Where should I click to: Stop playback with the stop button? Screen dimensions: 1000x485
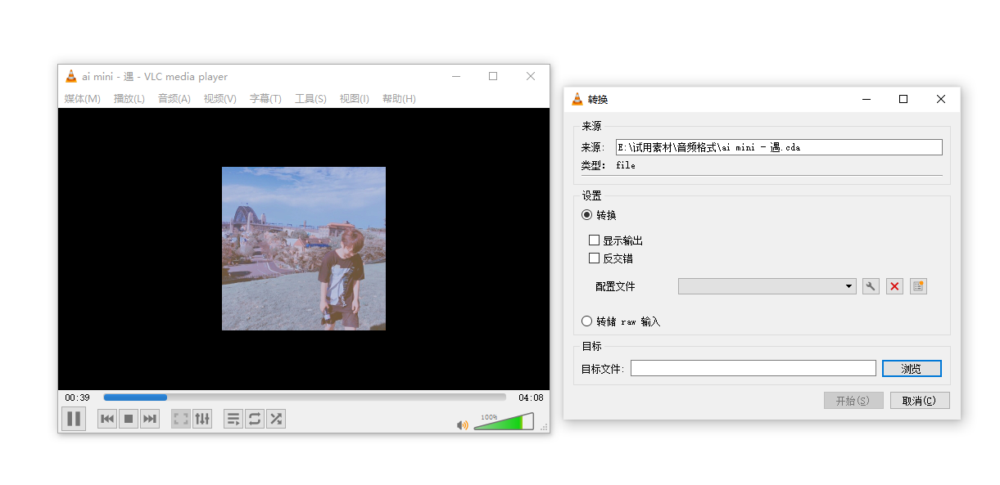click(129, 419)
